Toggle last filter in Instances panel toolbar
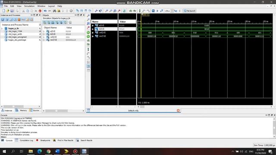The width and height of the screenshot is (276, 155). pyautogui.click(x=31, y=19)
